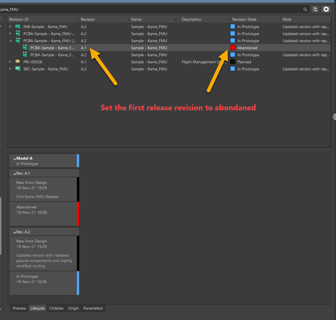
Task: Click the expanded PCBA-Sample parent row icon
Action: tap(18, 41)
